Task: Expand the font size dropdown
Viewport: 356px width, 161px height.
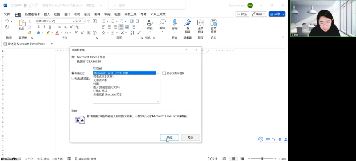Action: pyautogui.click(x=84, y=21)
